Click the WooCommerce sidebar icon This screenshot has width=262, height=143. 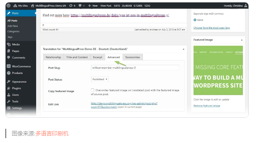click(9, 66)
